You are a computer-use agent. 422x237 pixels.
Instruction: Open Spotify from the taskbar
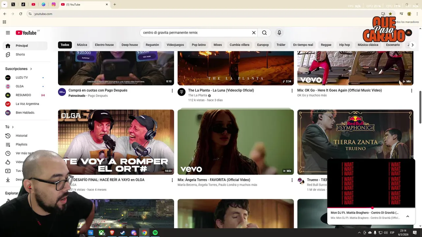[x=155, y=233]
